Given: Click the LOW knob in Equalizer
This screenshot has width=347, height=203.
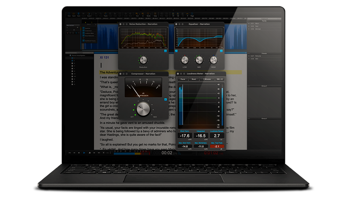Looking at the screenshot, I should [x=185, y=60].
